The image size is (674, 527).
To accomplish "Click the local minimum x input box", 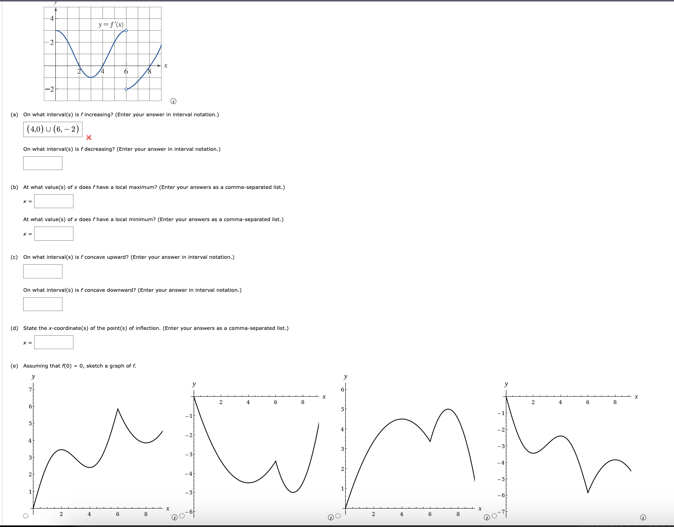I will coord(54,234).
